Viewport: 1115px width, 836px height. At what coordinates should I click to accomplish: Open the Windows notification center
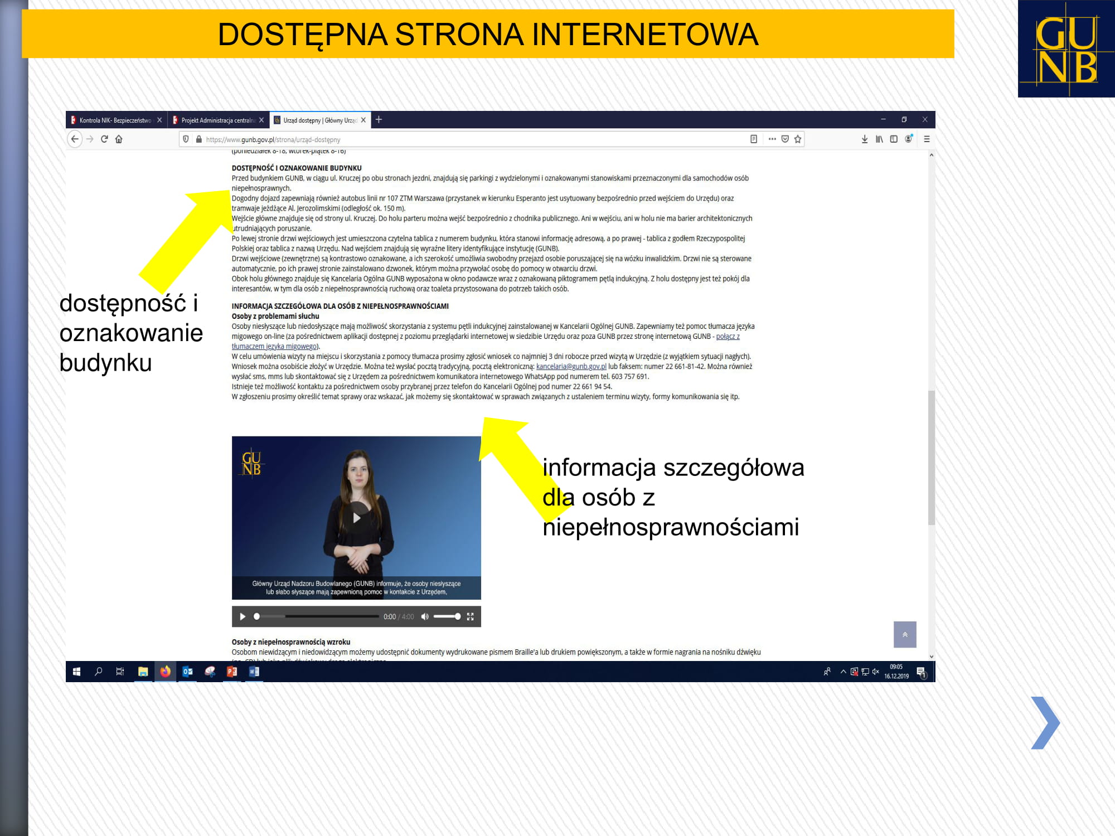[922, 672]
